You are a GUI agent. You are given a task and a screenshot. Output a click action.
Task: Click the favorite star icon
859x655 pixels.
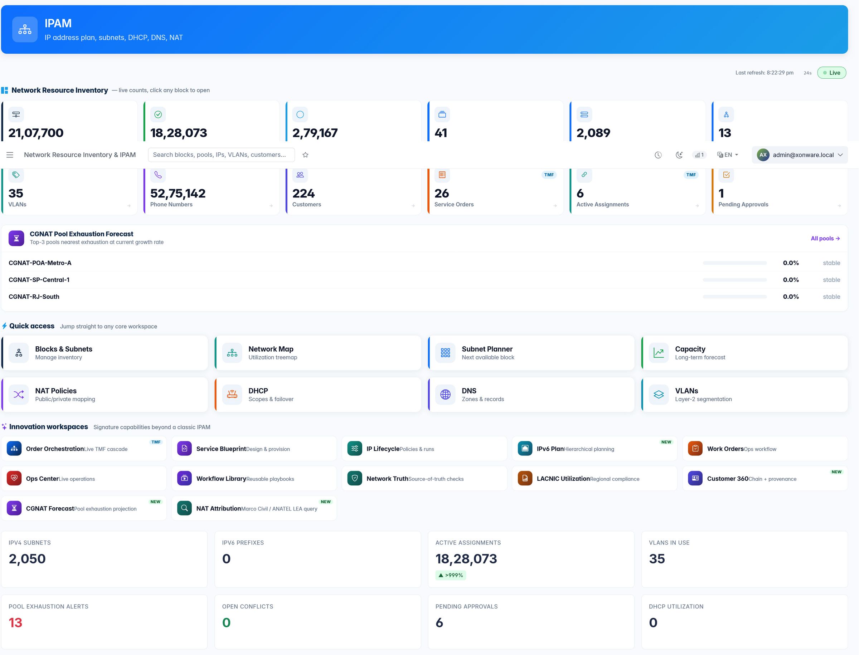[x=305, y=155]
